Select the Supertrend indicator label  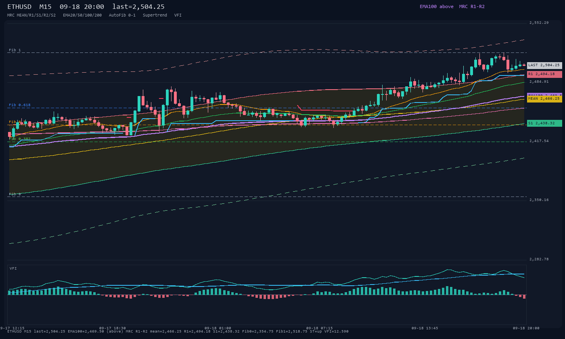[155, 15]
